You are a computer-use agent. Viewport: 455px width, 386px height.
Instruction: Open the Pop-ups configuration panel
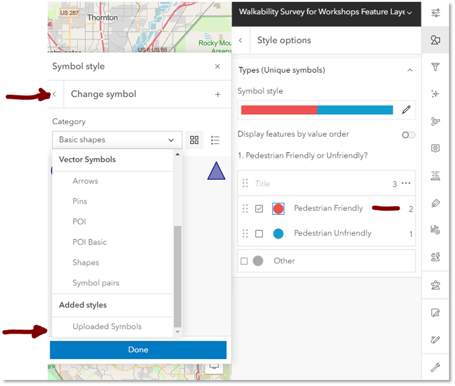tap(435, 148)
